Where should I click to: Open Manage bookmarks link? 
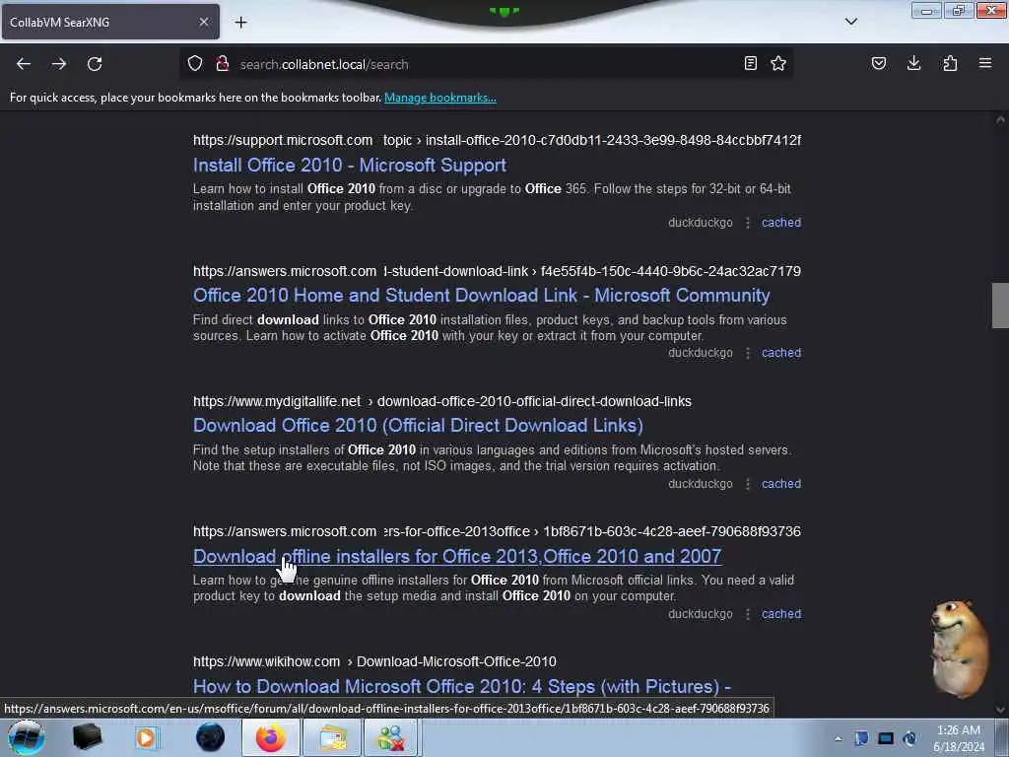click(440, 98)
